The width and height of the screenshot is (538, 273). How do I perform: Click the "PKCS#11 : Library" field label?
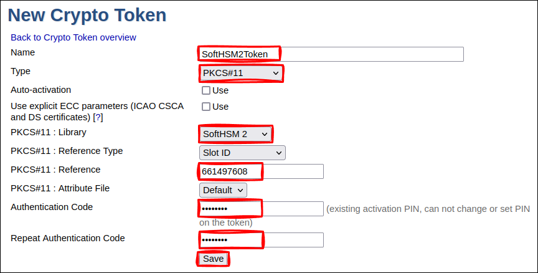click(x=49, y=132)
